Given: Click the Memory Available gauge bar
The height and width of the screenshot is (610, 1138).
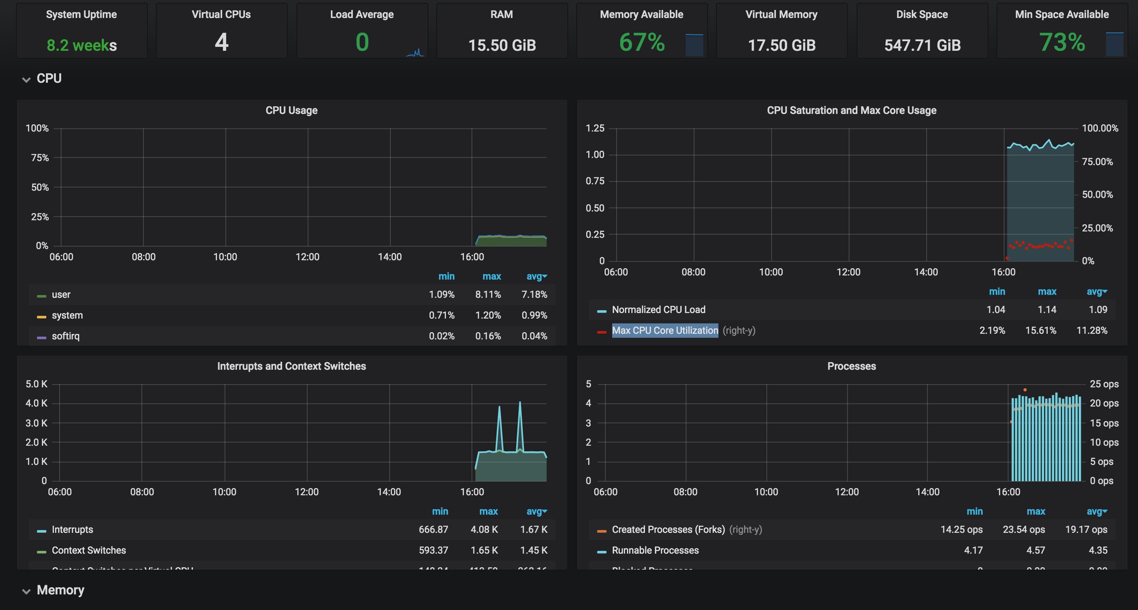Looking at the screenshot, I should [694, 45].
